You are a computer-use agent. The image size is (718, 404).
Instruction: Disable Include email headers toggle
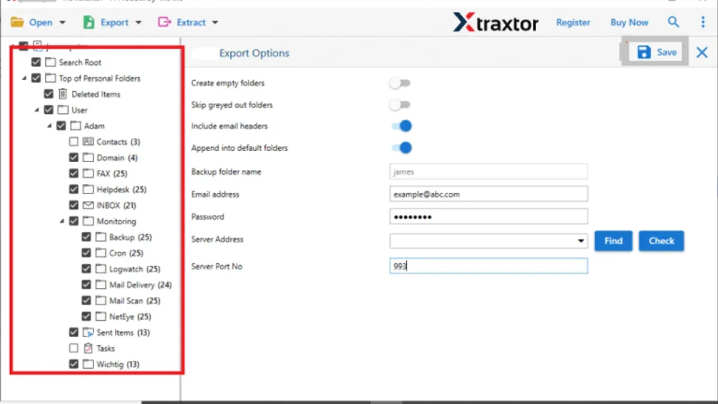coord(401,126)
